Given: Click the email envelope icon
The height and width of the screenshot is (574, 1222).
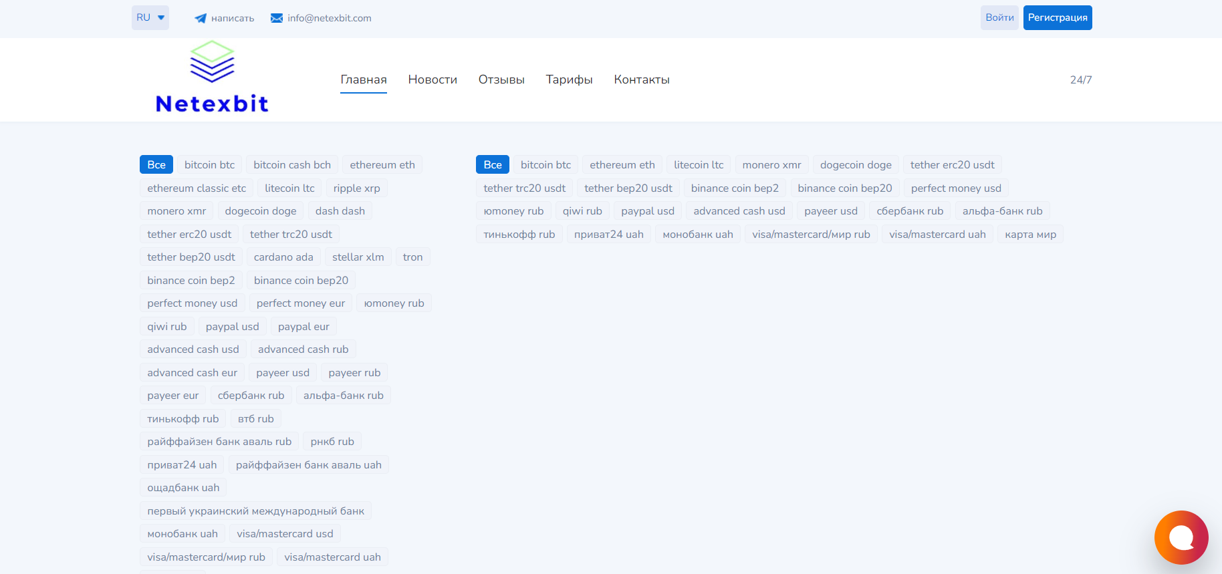Looking at the screenshot, I should tap(276, 18).
